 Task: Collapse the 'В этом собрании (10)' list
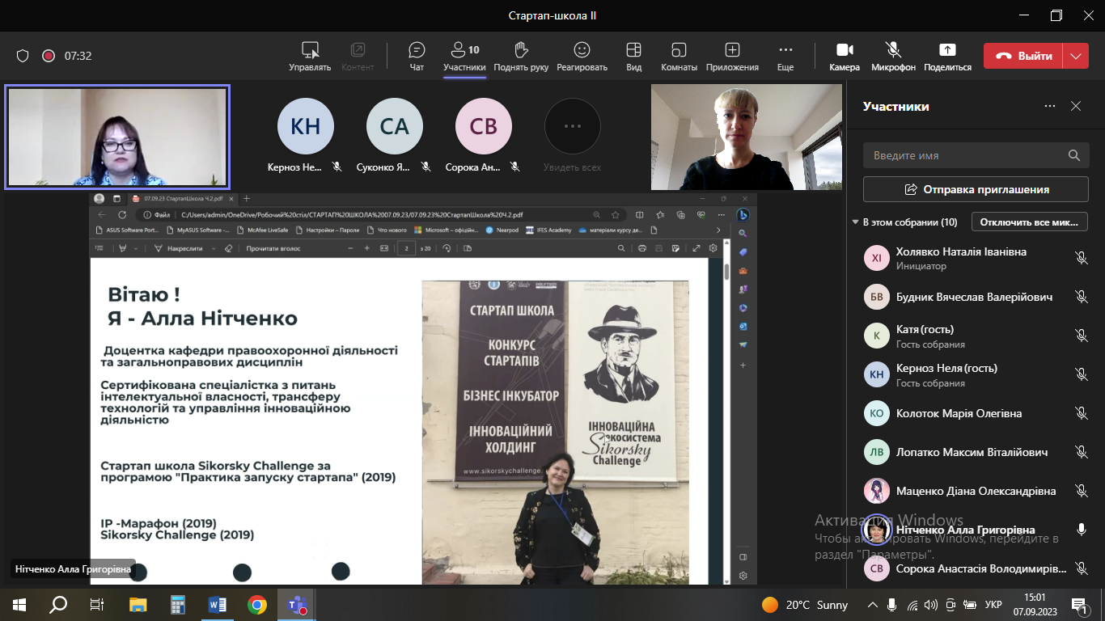(855, 222)
